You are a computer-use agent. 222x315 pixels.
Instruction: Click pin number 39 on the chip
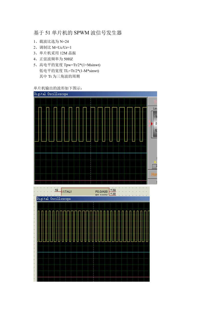(114, 190)
